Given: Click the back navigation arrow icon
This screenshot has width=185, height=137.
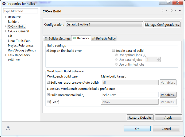Looking at the screenshot, I should point(162,11).
